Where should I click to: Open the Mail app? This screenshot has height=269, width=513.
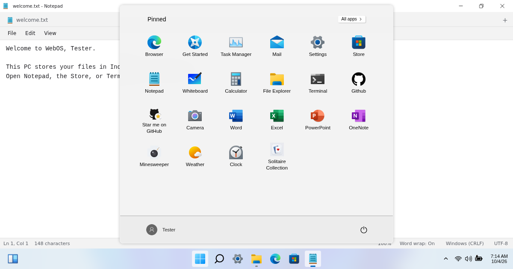click(x=277, y=46)
